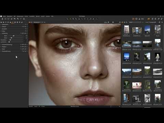Collapse the Schärfung panel arrow

pyautogui.click(x=1, y=33)
